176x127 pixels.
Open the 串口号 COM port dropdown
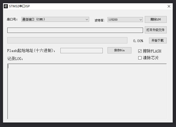point(55,19)
